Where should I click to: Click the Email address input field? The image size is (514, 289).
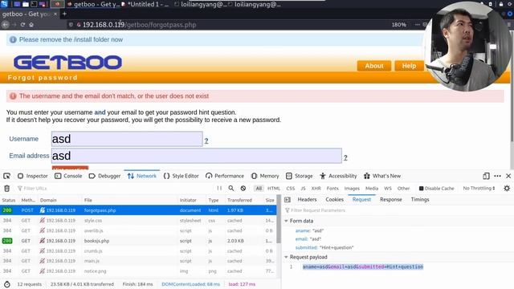pos(197,156)
